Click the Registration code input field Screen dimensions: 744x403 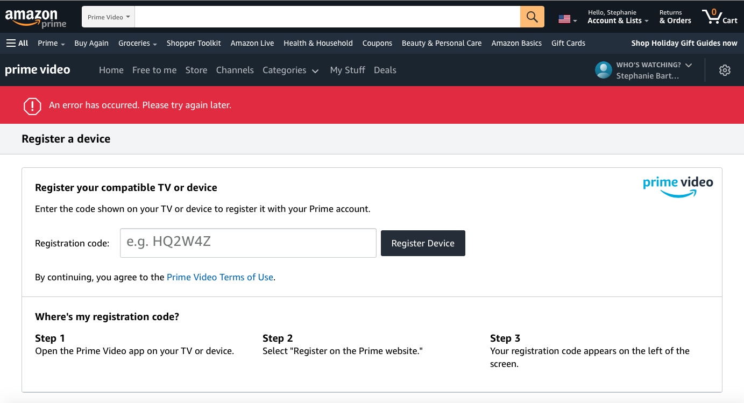click(x=248, y=243)
